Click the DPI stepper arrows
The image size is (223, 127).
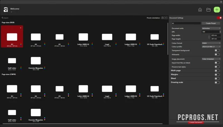pyautogui.click(x=220, y=32)
